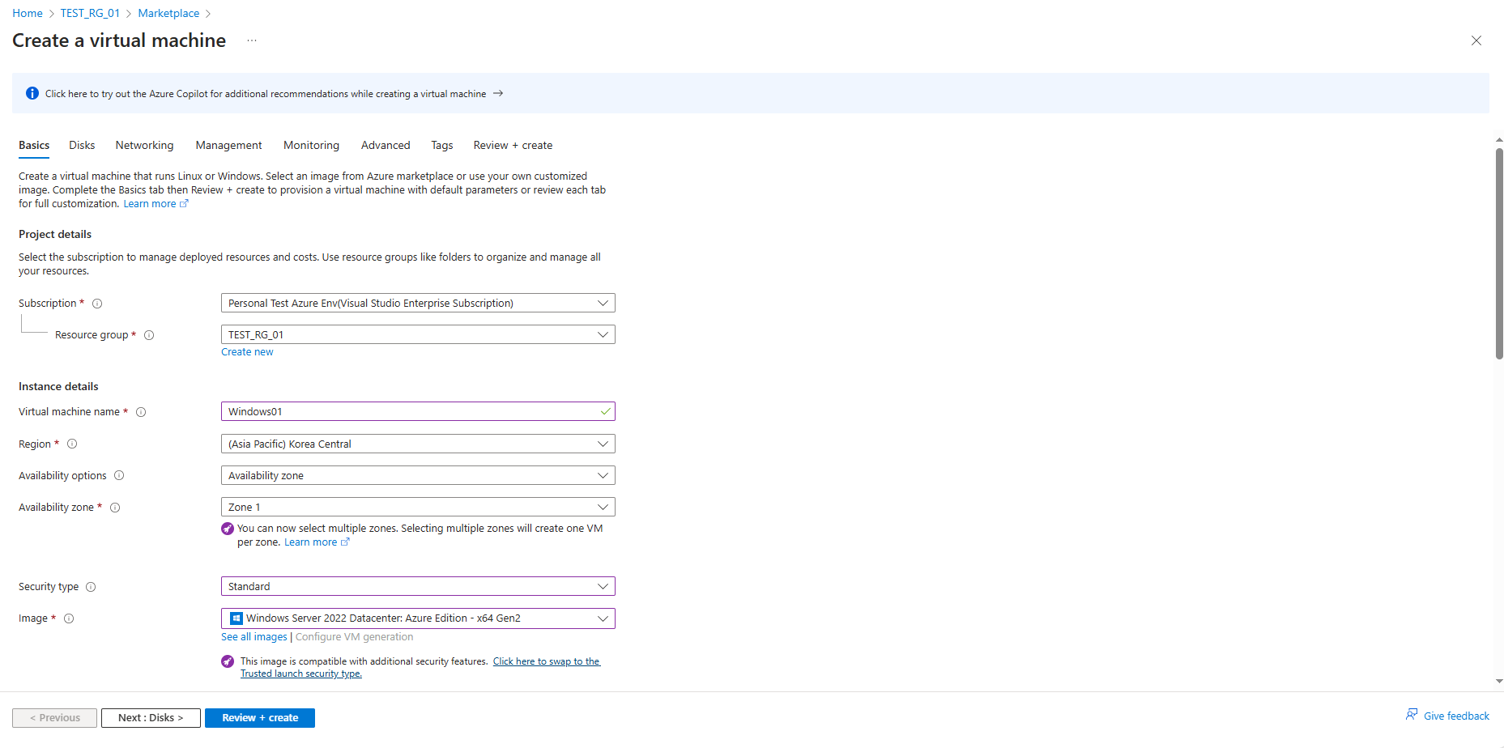
Task: Open the Image dropdown
Action: pyautogui.click(x=418, y=618)
